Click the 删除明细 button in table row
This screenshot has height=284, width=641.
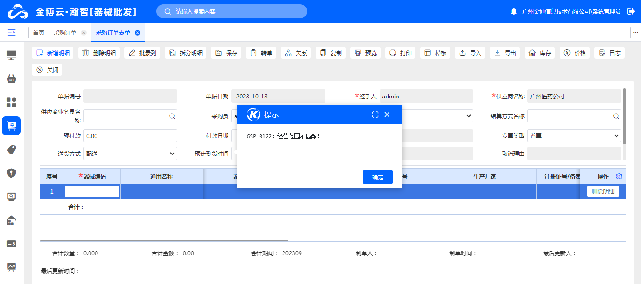coord(603,191)
